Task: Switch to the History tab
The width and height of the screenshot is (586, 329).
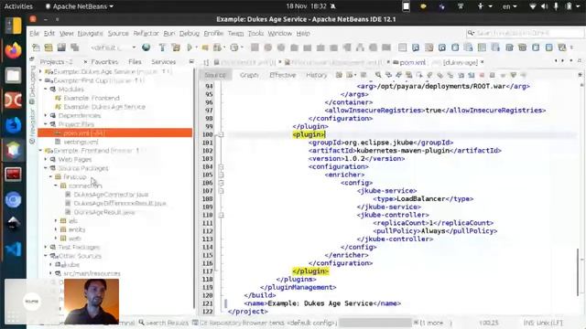Action: (x=316, y=75)
